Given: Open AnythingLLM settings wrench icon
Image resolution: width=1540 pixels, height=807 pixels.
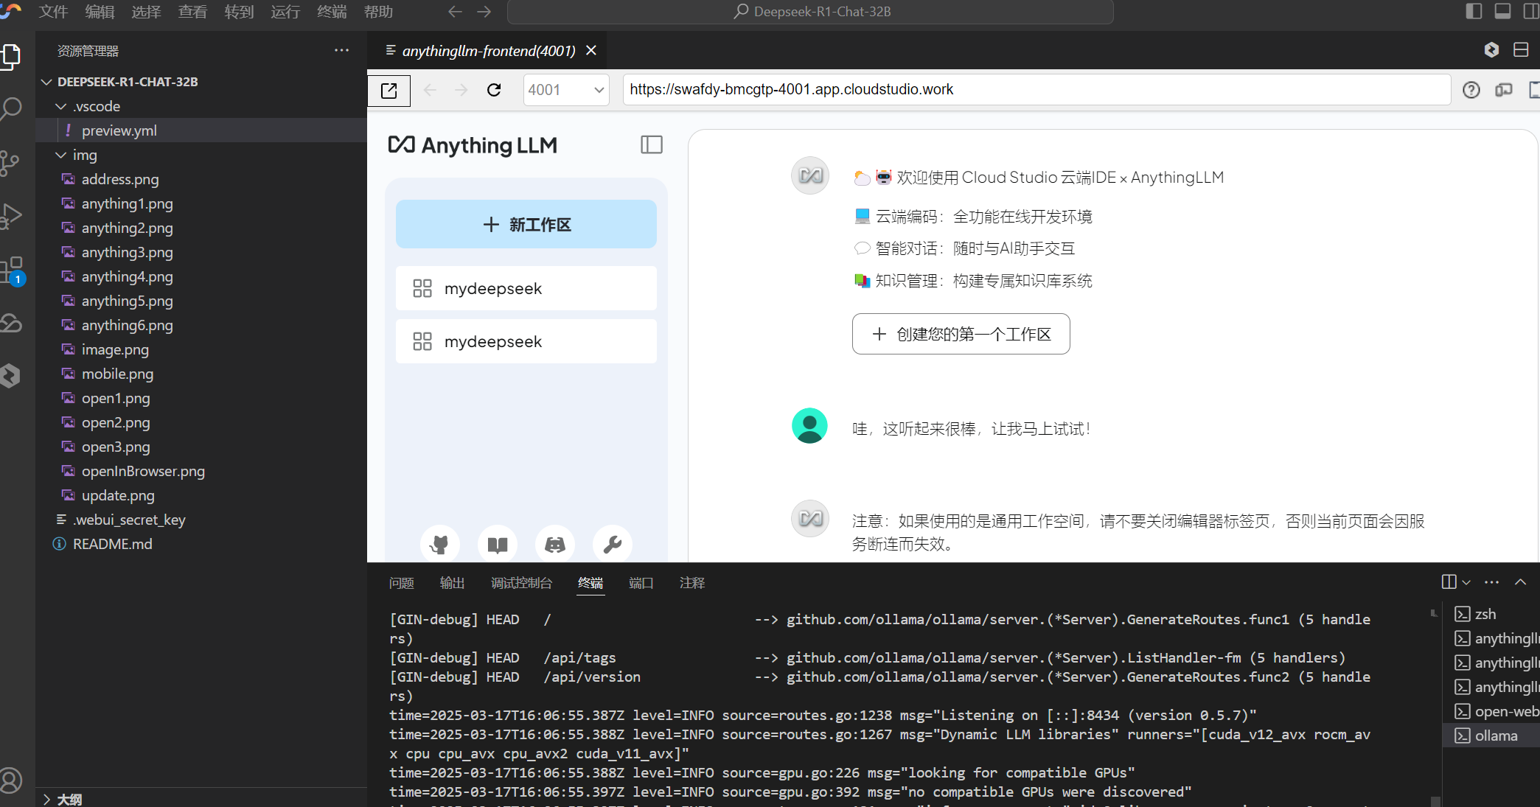Looking at the screenshot, I should [x=613, y=544].
